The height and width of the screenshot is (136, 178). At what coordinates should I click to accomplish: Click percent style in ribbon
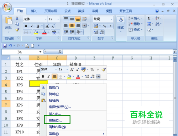pos(105,26)
